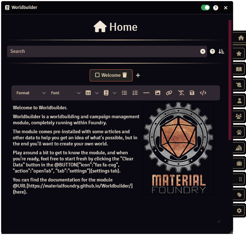Viewport: 246px width, 235px height.
Task: Insert a bulleted list
Action: [124, 93]
